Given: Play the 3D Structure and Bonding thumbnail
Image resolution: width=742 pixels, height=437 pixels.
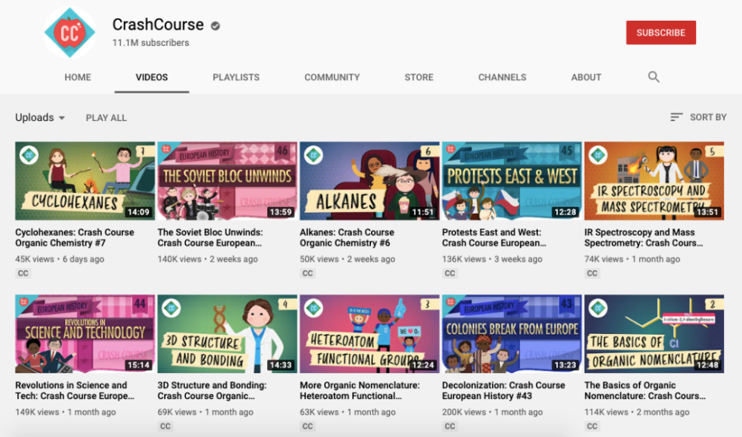Looking at the screenshot, I should pos(227,334).
